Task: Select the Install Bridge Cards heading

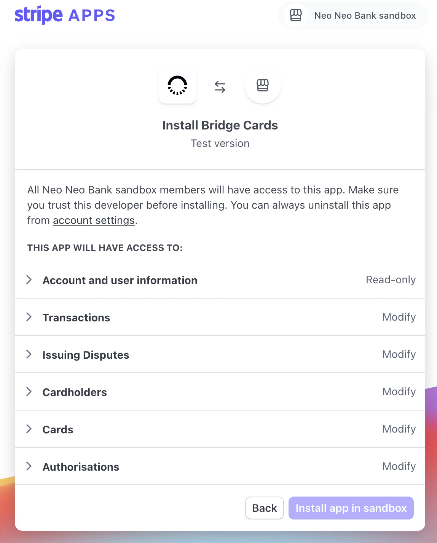Action: tap(220, 125)
